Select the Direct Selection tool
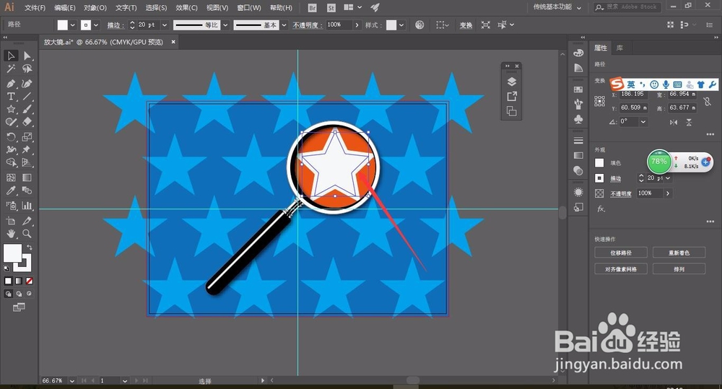This screenshot has width=722, height=389. tap(27, 56)
